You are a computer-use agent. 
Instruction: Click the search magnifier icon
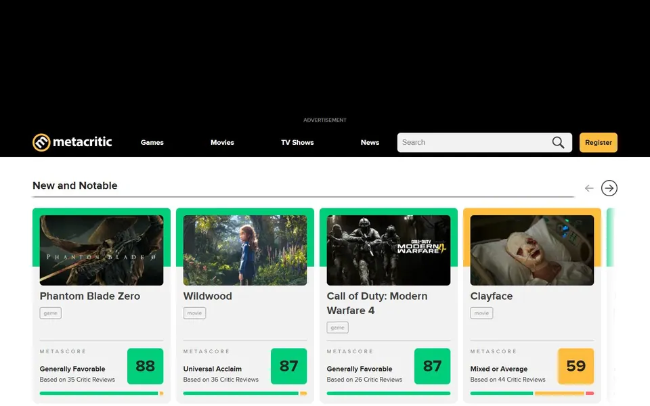pos(558,143)
